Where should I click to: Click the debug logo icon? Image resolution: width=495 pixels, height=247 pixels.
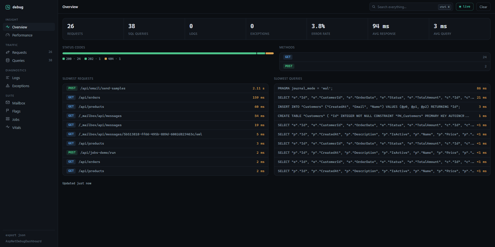point(8,7)
